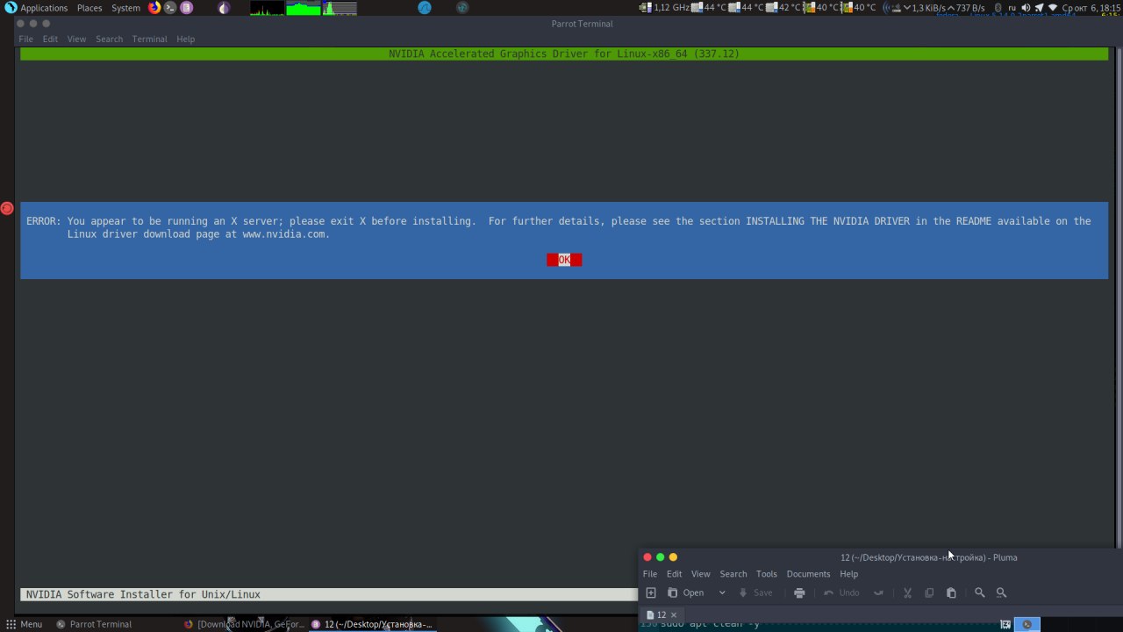
Task: Click the print icon in Pluma
Action: [x=799, y=592]
